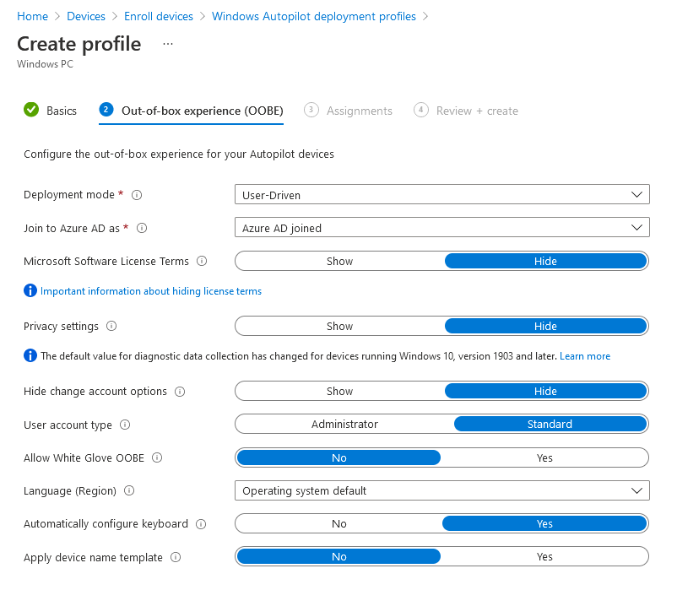Click info icon for Allow White Glove OOBE
Screen dimensions: 677x590
[157, 458]
